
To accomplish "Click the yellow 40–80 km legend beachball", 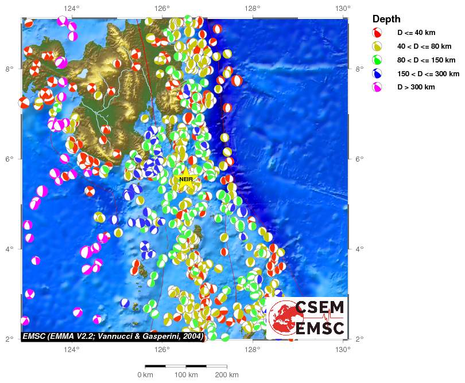I will tap(378, 46).
